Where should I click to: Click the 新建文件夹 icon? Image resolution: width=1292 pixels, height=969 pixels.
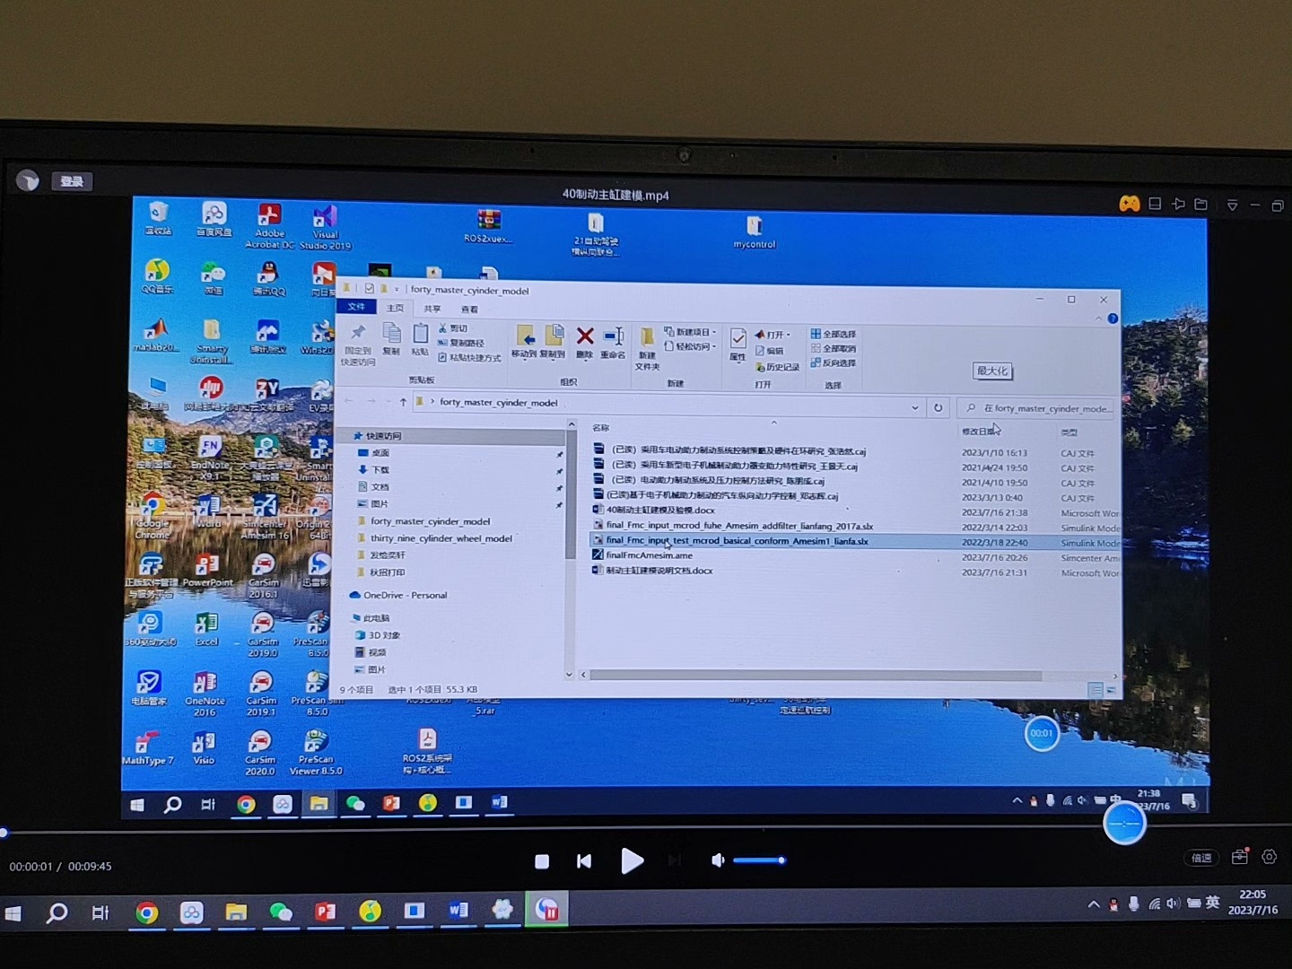(647, 349)
